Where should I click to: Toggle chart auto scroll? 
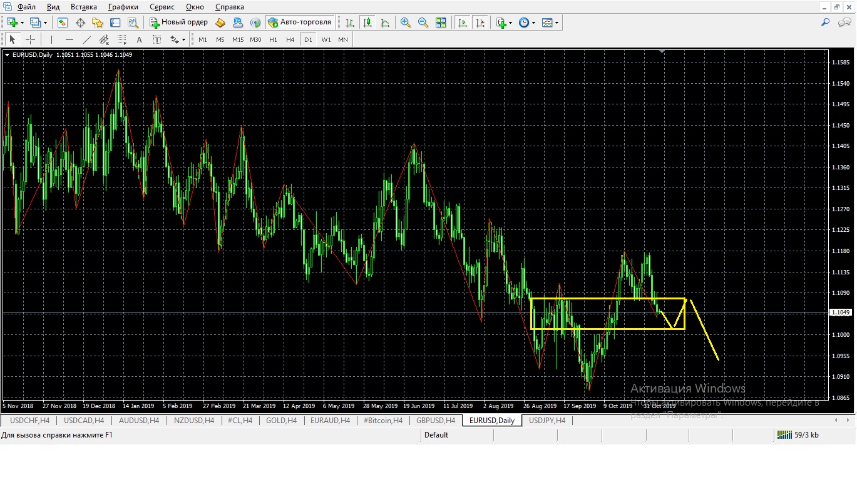(x=463, y=22)
